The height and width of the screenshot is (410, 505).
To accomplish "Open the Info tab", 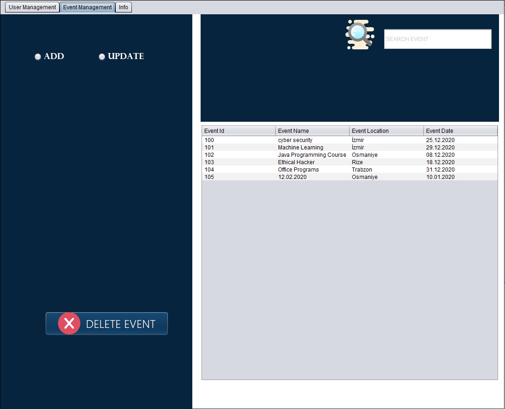I will point(123,7).
